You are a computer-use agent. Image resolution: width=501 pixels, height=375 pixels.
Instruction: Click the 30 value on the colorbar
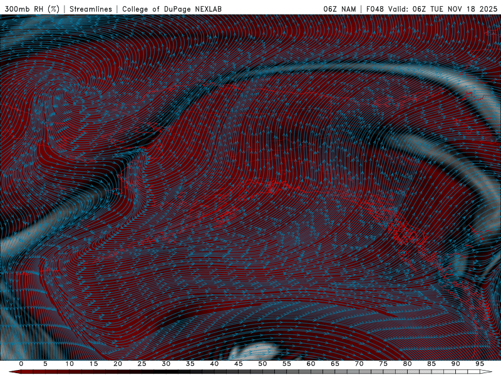(166, 364)
